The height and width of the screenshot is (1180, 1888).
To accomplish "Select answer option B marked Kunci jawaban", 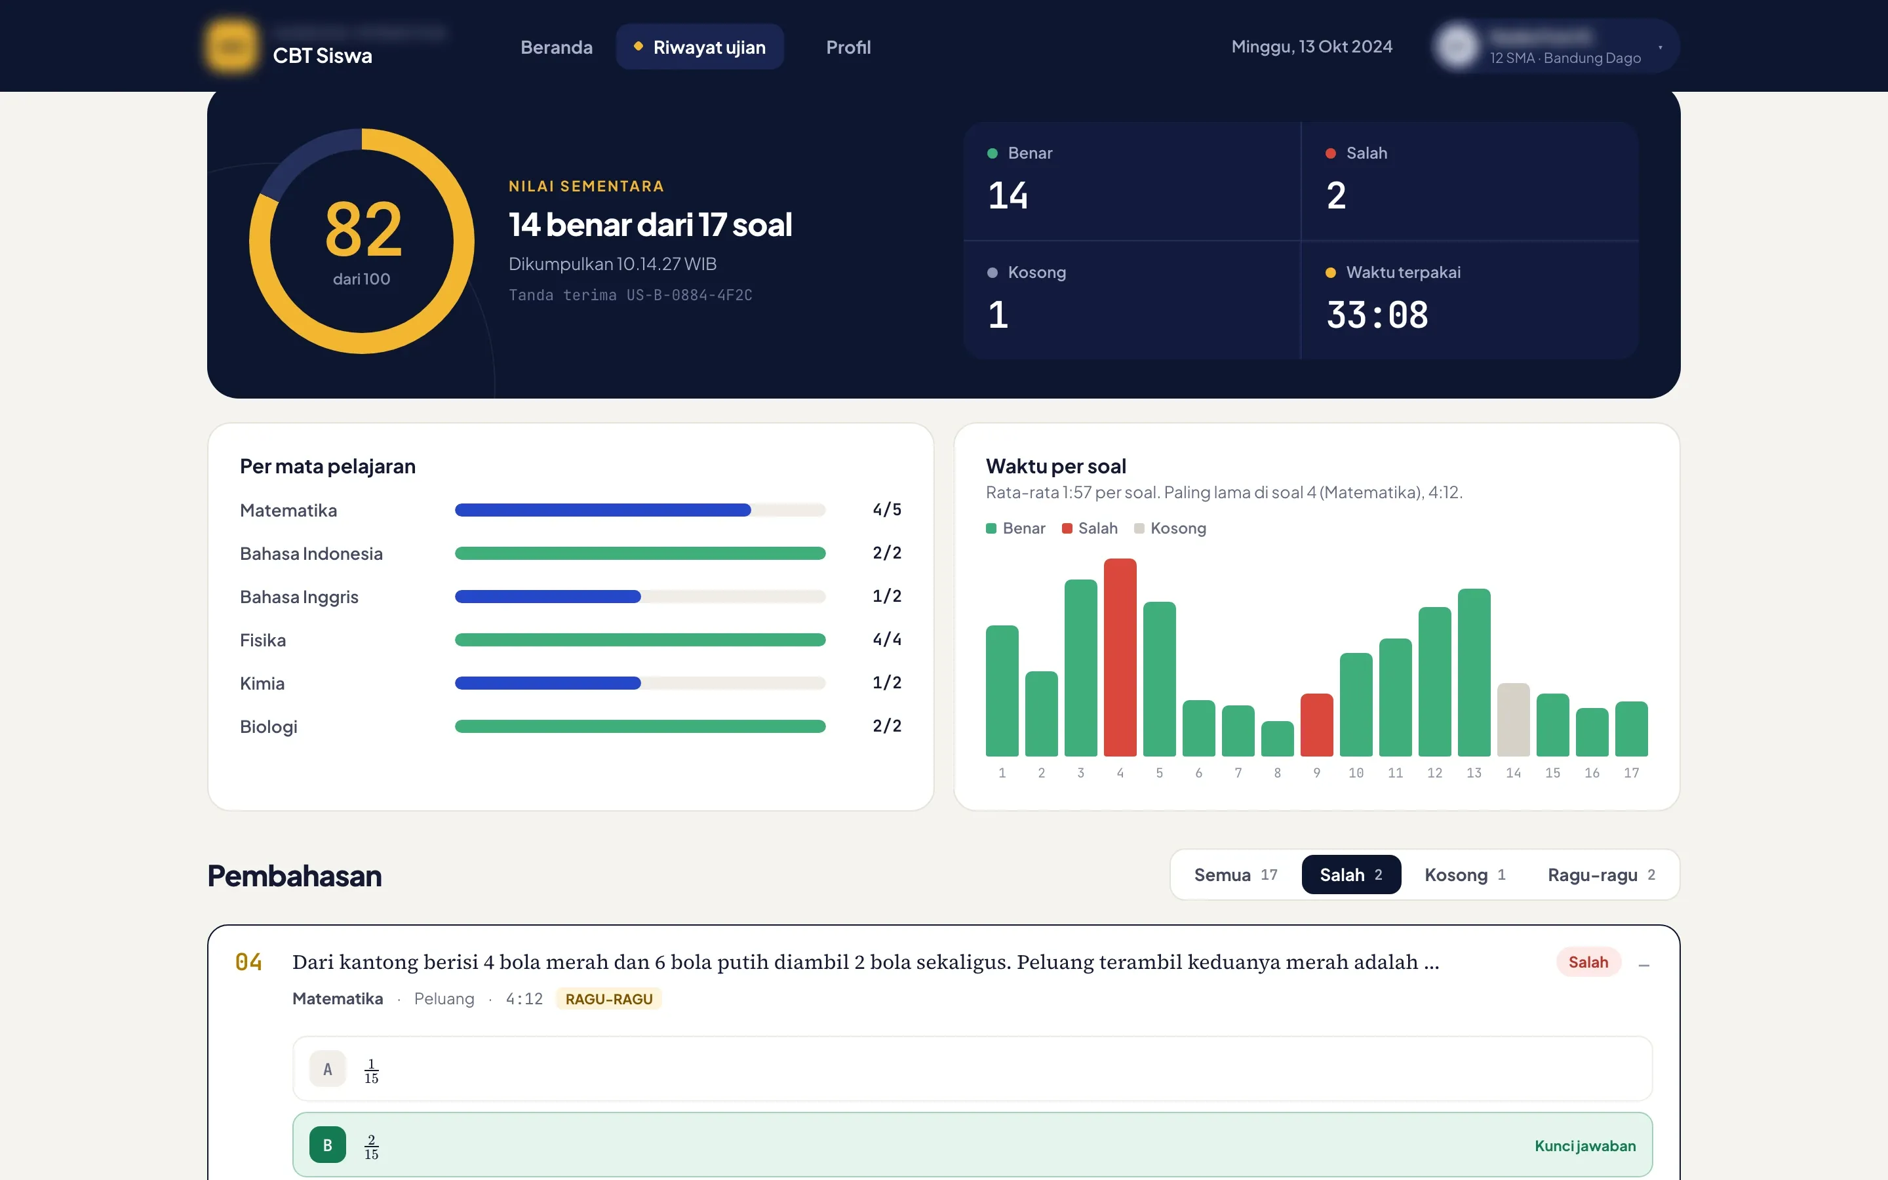I will point(972,1145).
